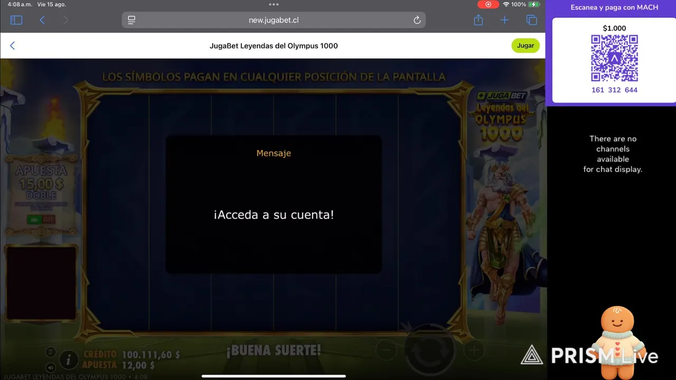The height and width of the screenshot is (380, 676).
Task: Select the MACH code 161 312 644
Action: coord(614,90)
